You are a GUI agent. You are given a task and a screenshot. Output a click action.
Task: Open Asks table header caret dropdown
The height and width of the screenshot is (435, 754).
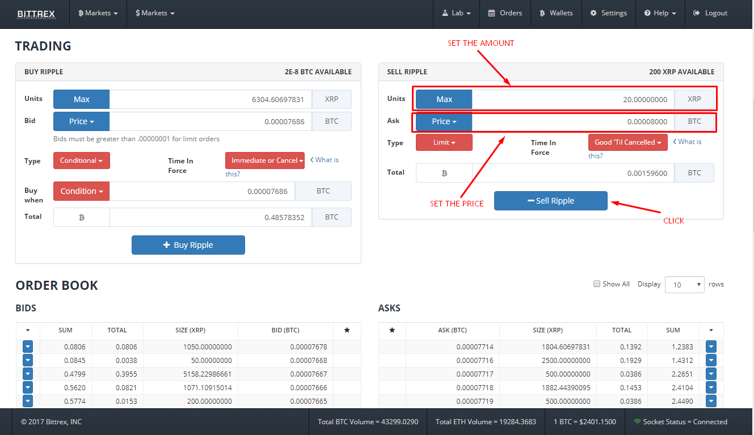coord(711,330)
